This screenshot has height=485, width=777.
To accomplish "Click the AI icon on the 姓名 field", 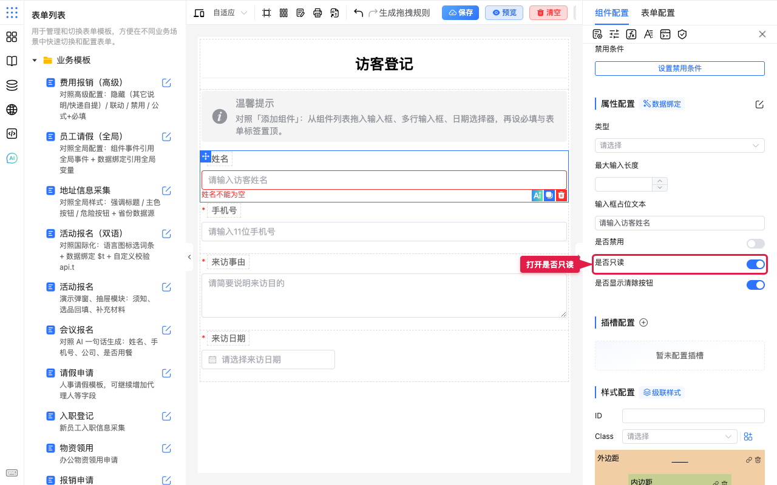I will click(537, 195).
